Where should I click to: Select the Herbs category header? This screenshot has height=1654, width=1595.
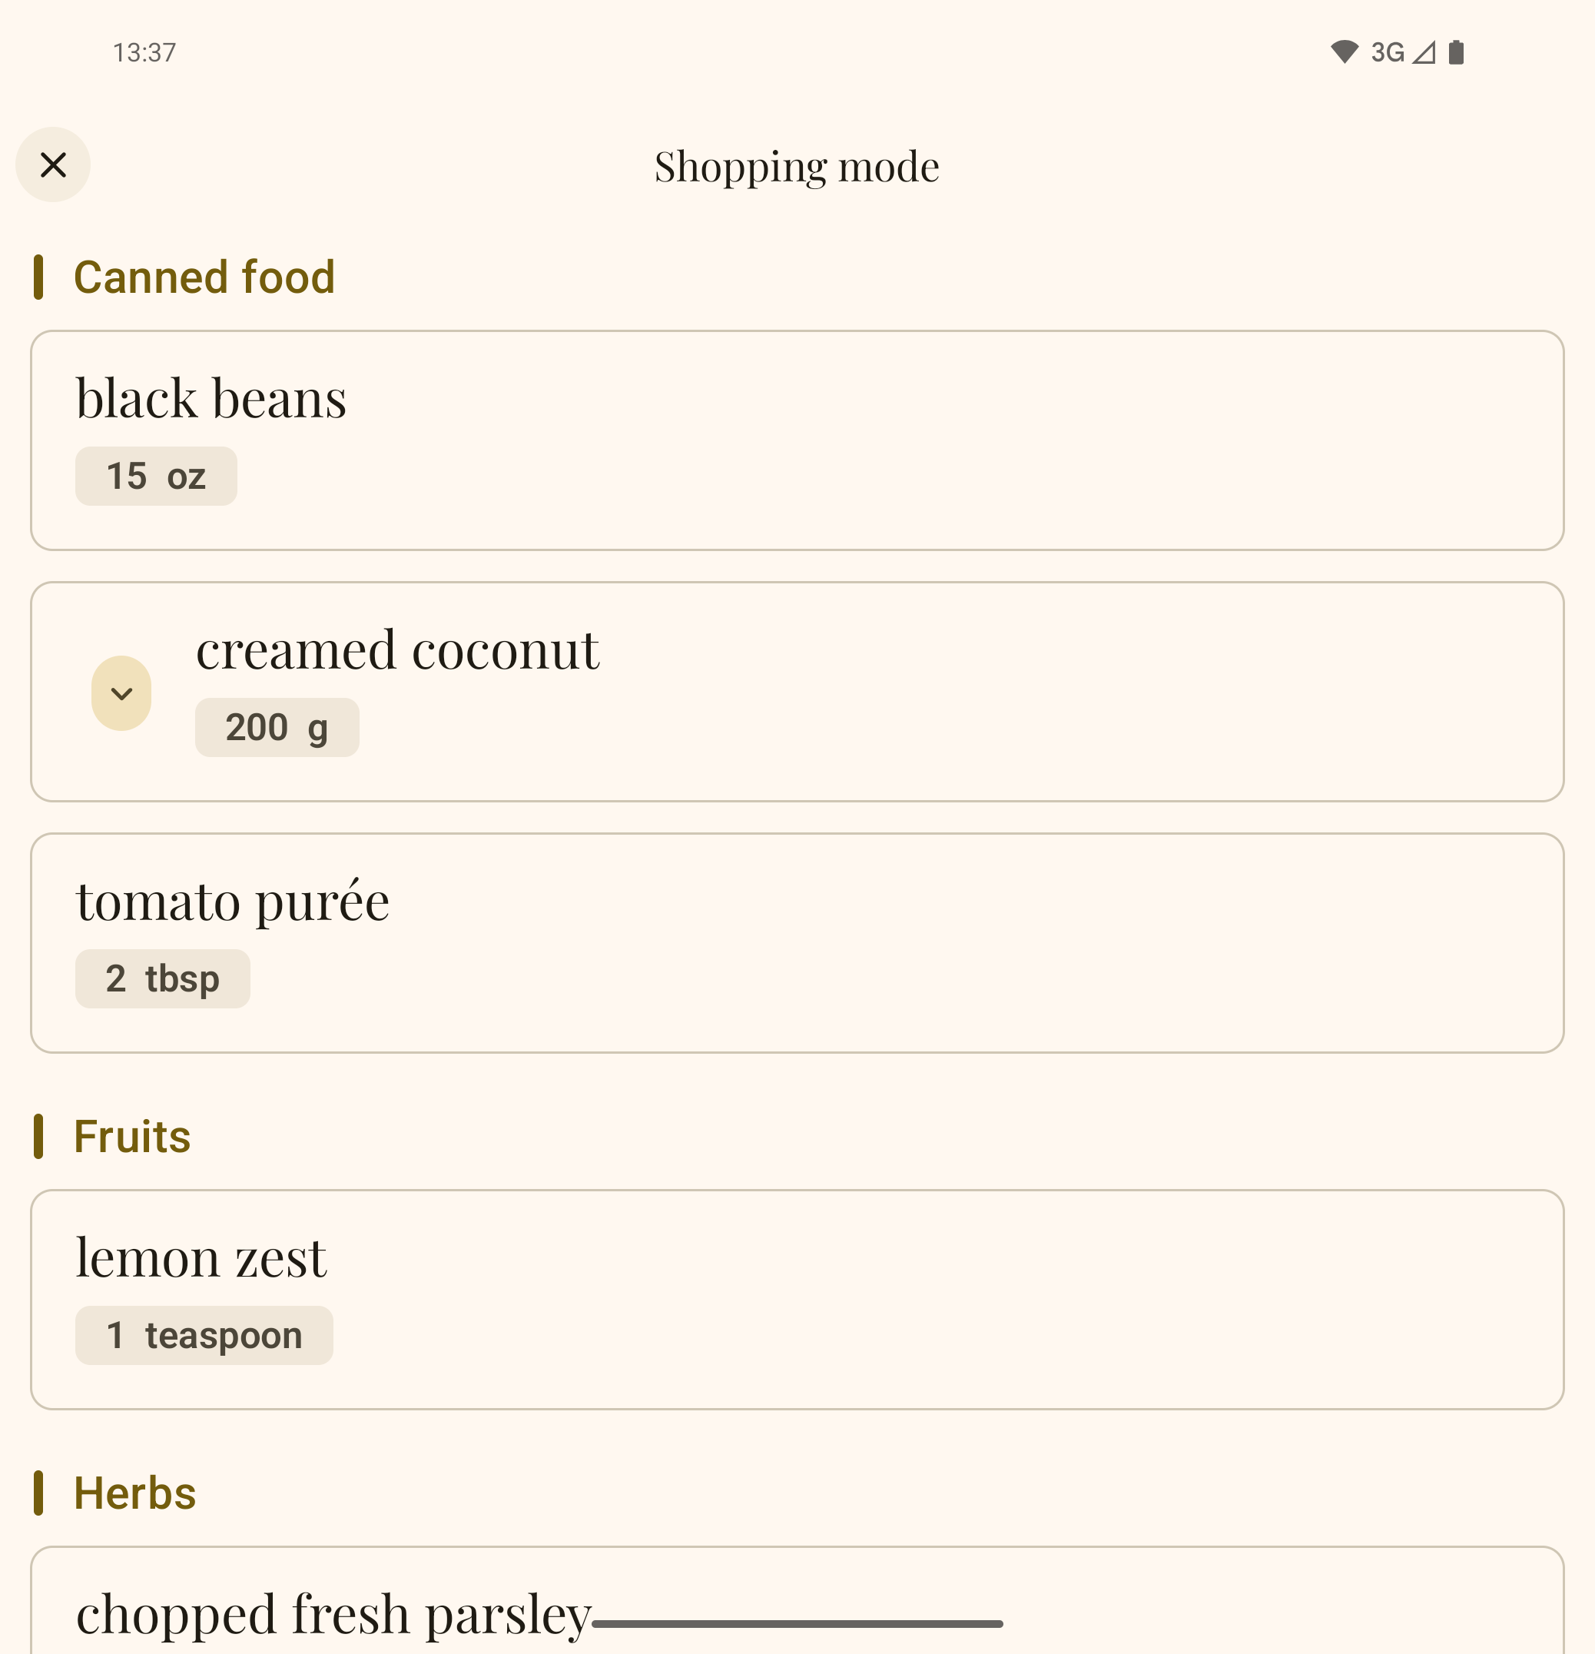(135, 1493)
